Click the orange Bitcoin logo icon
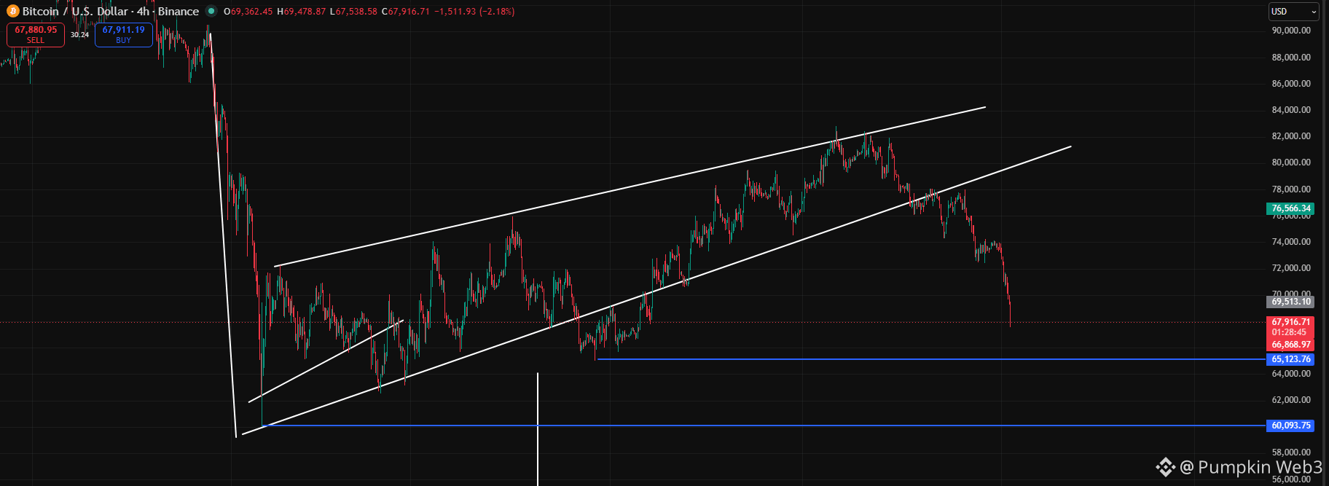 point(12,11)
